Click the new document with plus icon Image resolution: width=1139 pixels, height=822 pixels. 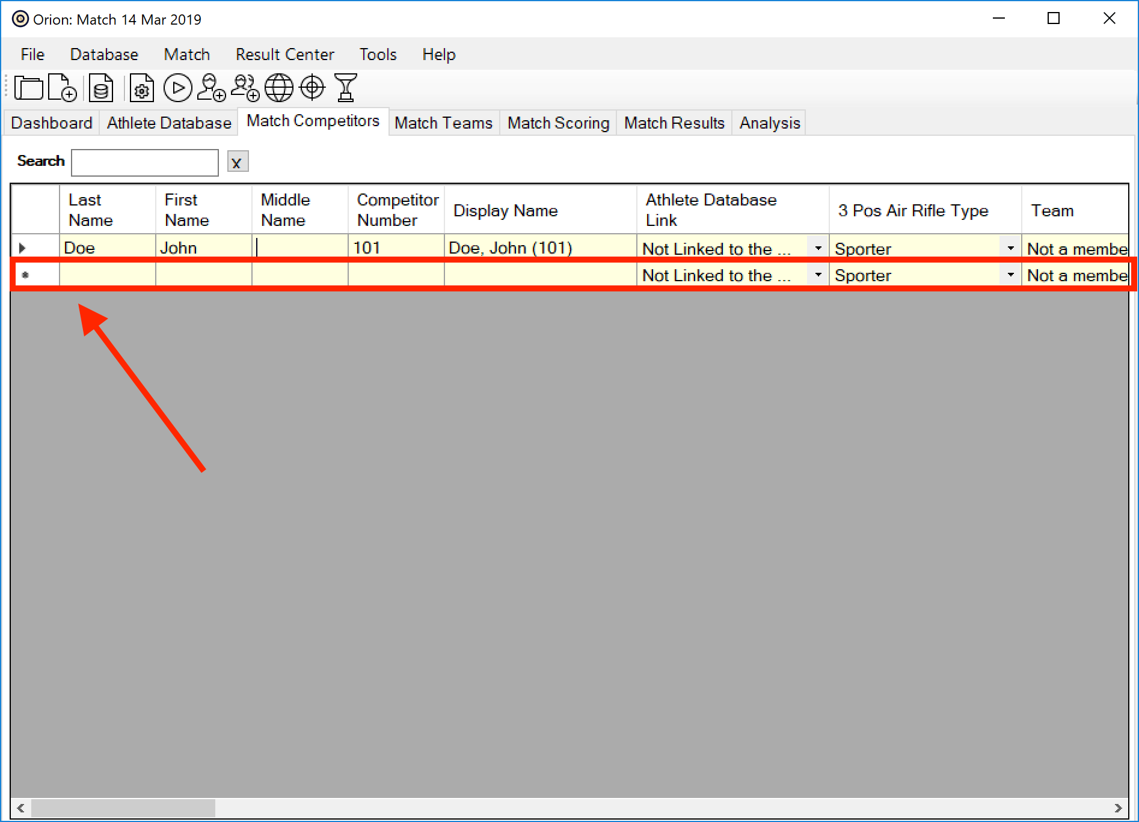click(x=62, y=88)
